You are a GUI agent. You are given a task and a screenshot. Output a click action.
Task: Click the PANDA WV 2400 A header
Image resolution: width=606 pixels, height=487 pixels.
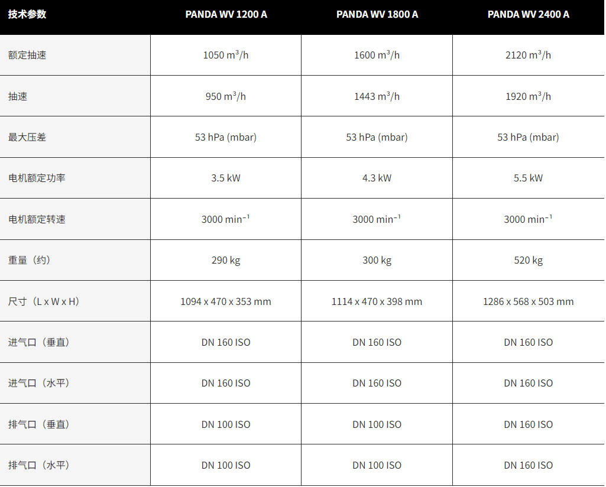[529, 14]
